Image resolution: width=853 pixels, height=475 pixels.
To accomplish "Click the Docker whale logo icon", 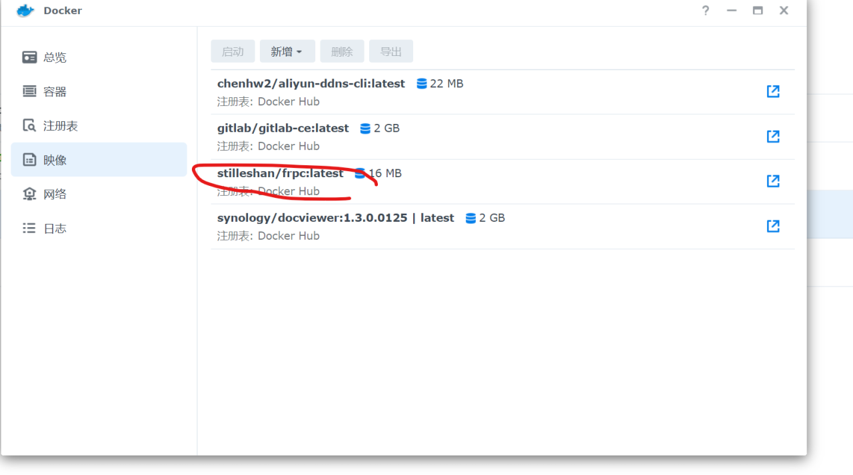I will coord(25,11).
